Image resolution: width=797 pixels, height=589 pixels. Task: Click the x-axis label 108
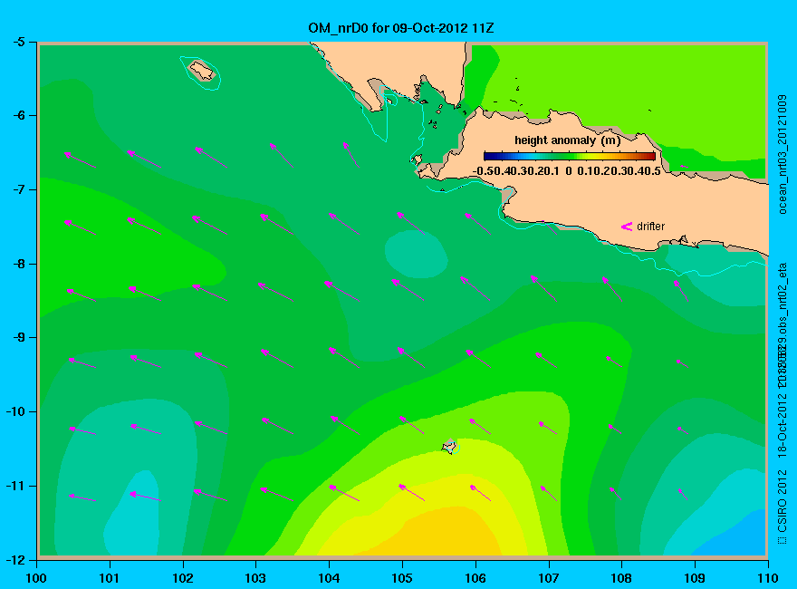(x=621, y=578)
